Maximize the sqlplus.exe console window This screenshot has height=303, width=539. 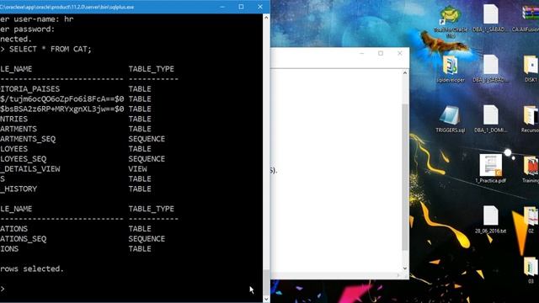[x=241, y=7]
